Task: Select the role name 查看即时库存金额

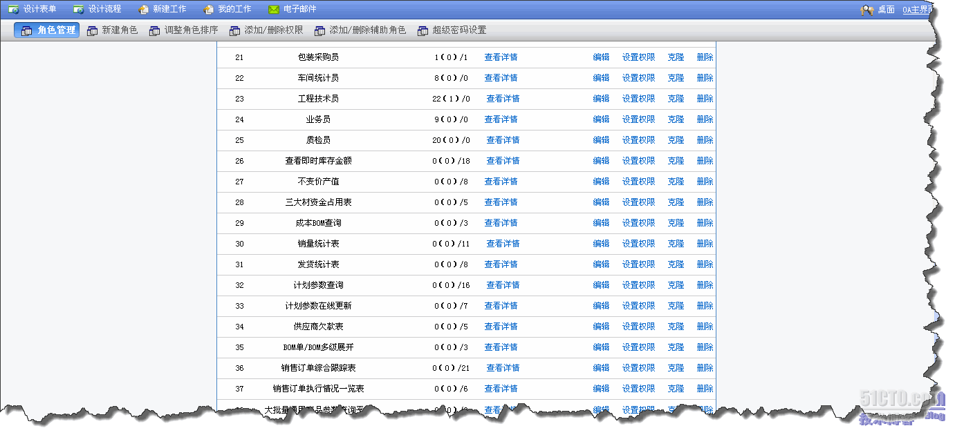Action: 318,161
